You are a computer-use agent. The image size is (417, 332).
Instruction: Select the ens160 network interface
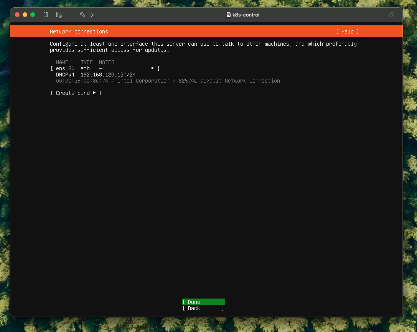(65, 68)
